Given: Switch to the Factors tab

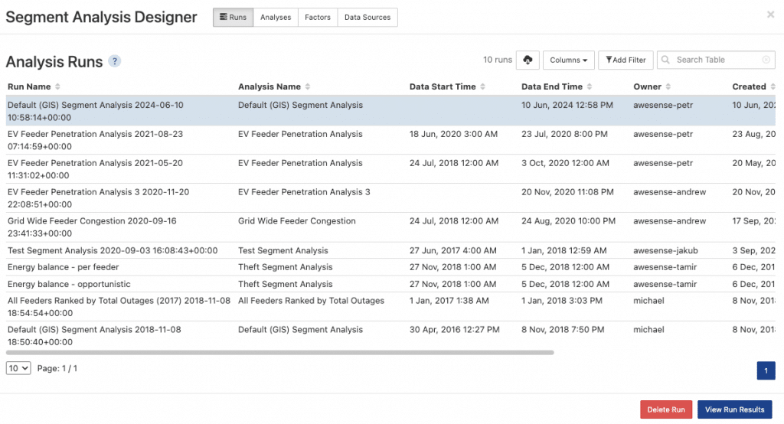Looking at the screenshot, I should click(318, 17).
